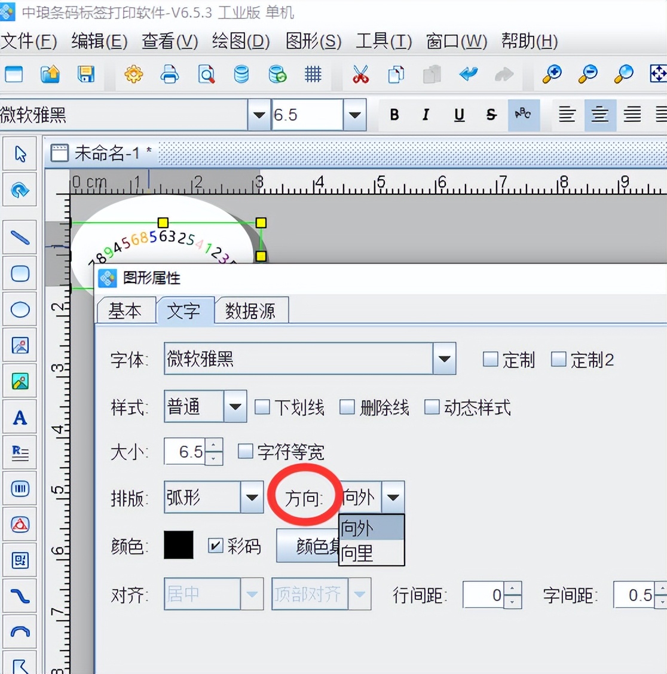Image resolution: width=667 pixels, height=674 pixels.
Task: Cut selection with scissors icon
Action: click(360, 74)
